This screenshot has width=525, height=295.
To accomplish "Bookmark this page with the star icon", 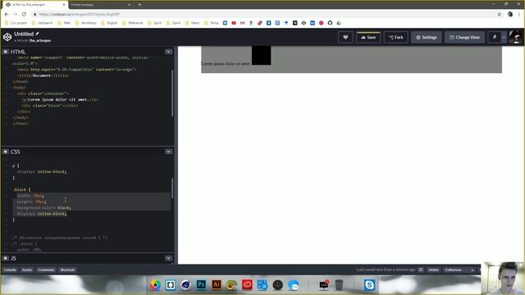I will [x=500, y=14].
